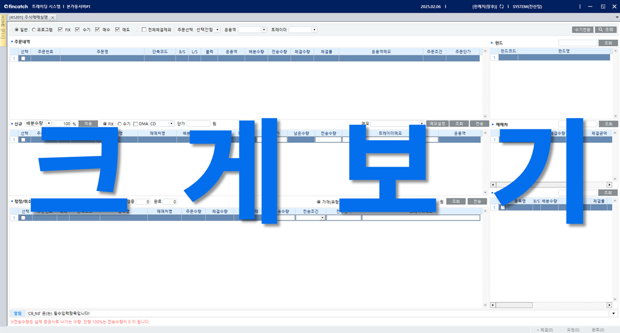Image resolution: width=620 pixels, height=333 pixels.
Task: Enable the 전체체결제외 checkbox
Action: tap(144, 29)
